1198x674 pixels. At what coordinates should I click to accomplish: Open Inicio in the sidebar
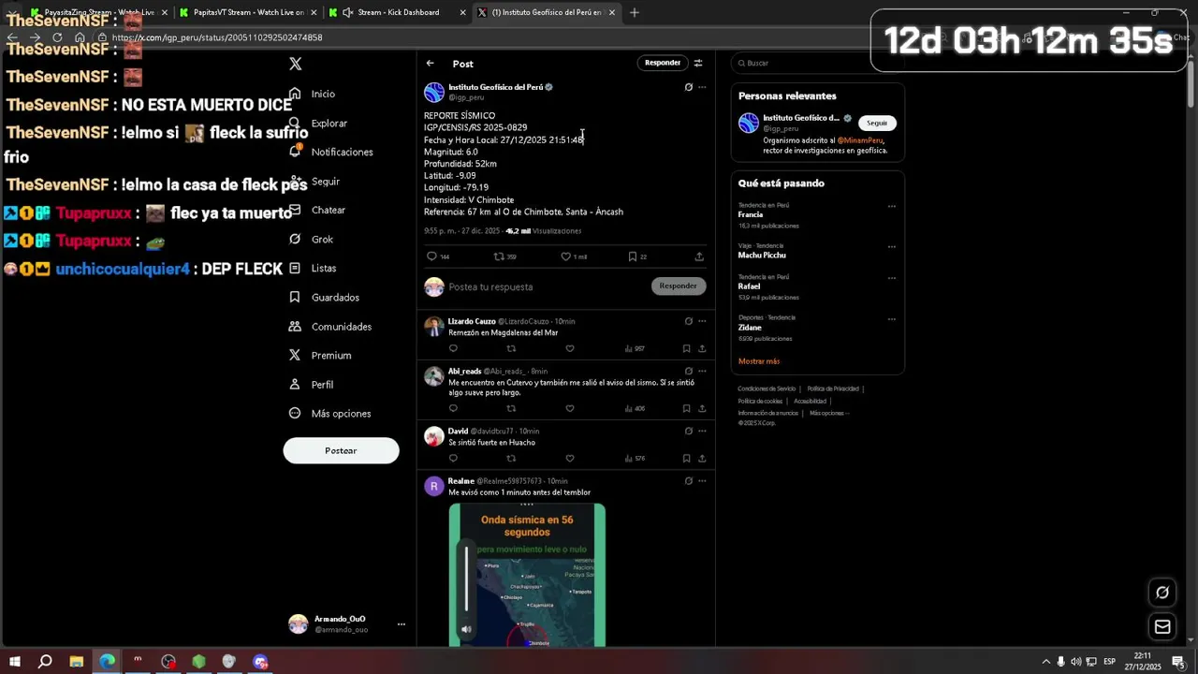pyautogui.click(x=323, y=94)
